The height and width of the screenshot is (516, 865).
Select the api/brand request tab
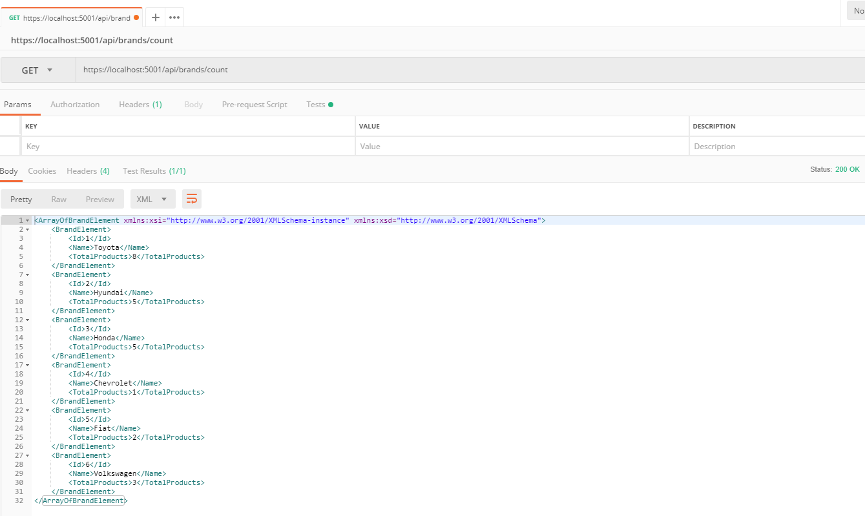[71, 17]
